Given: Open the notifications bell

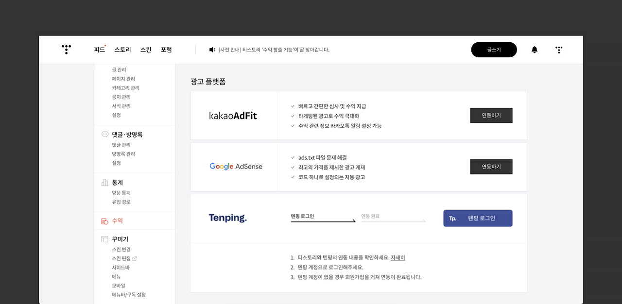Looking at the screenshot, I should pos(535,50).
